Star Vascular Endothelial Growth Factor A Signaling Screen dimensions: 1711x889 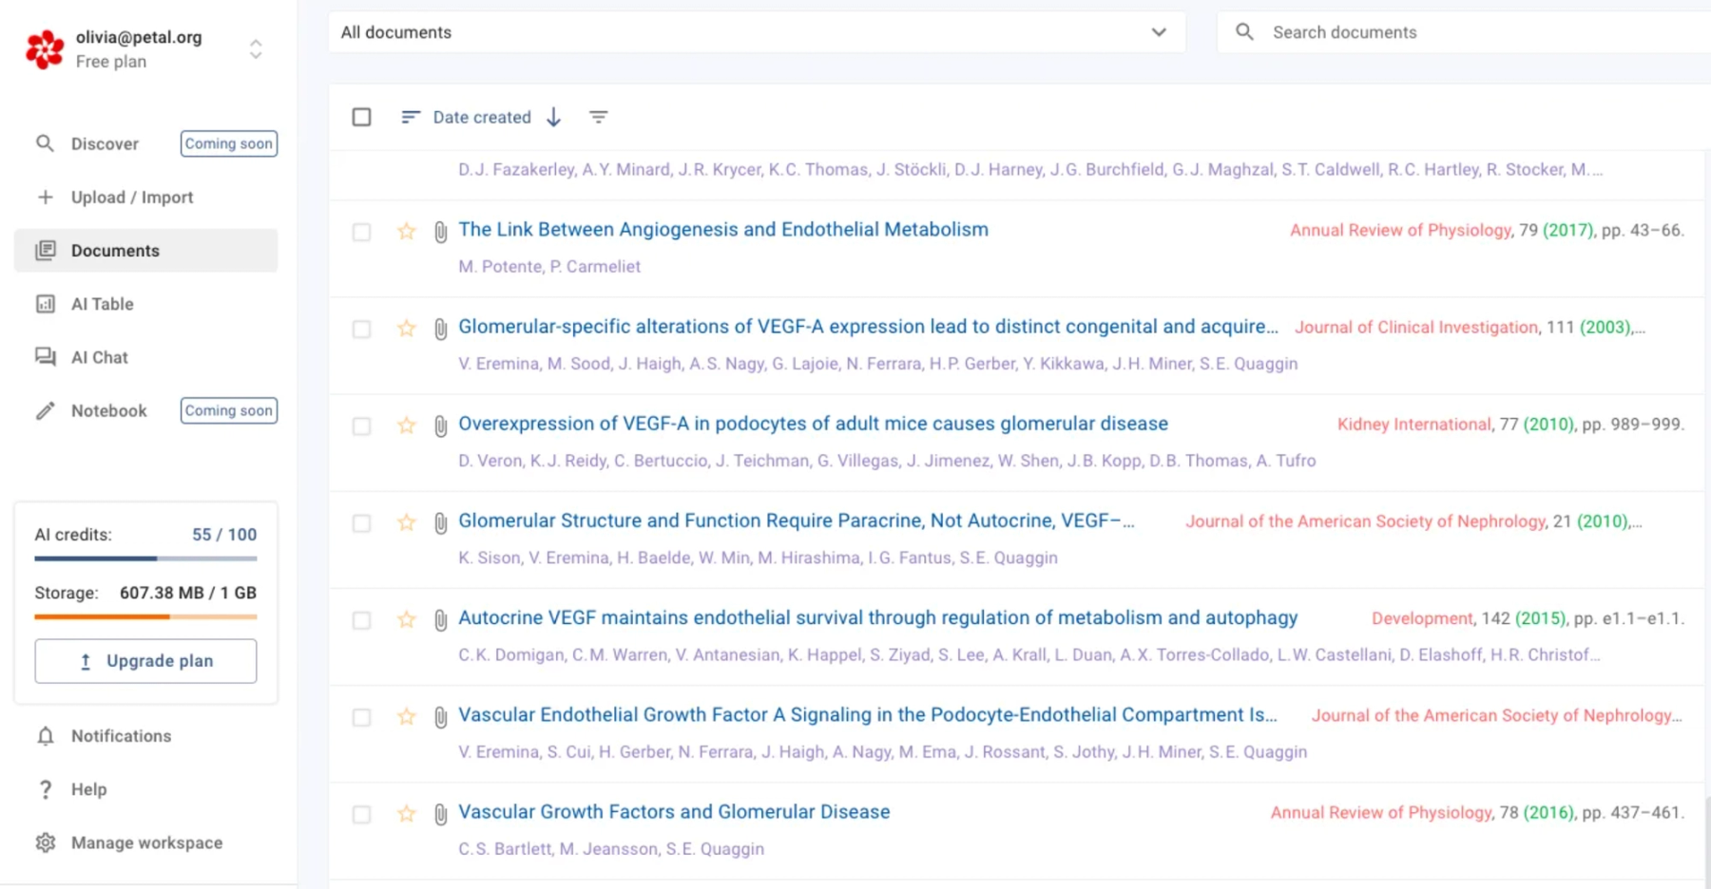[407, 716]
